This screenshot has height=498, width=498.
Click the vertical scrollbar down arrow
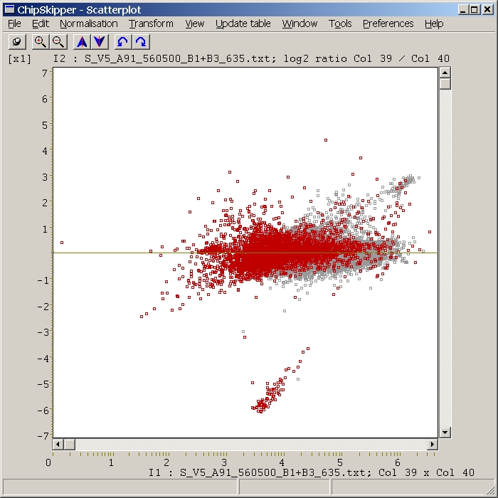coord(445,432)
